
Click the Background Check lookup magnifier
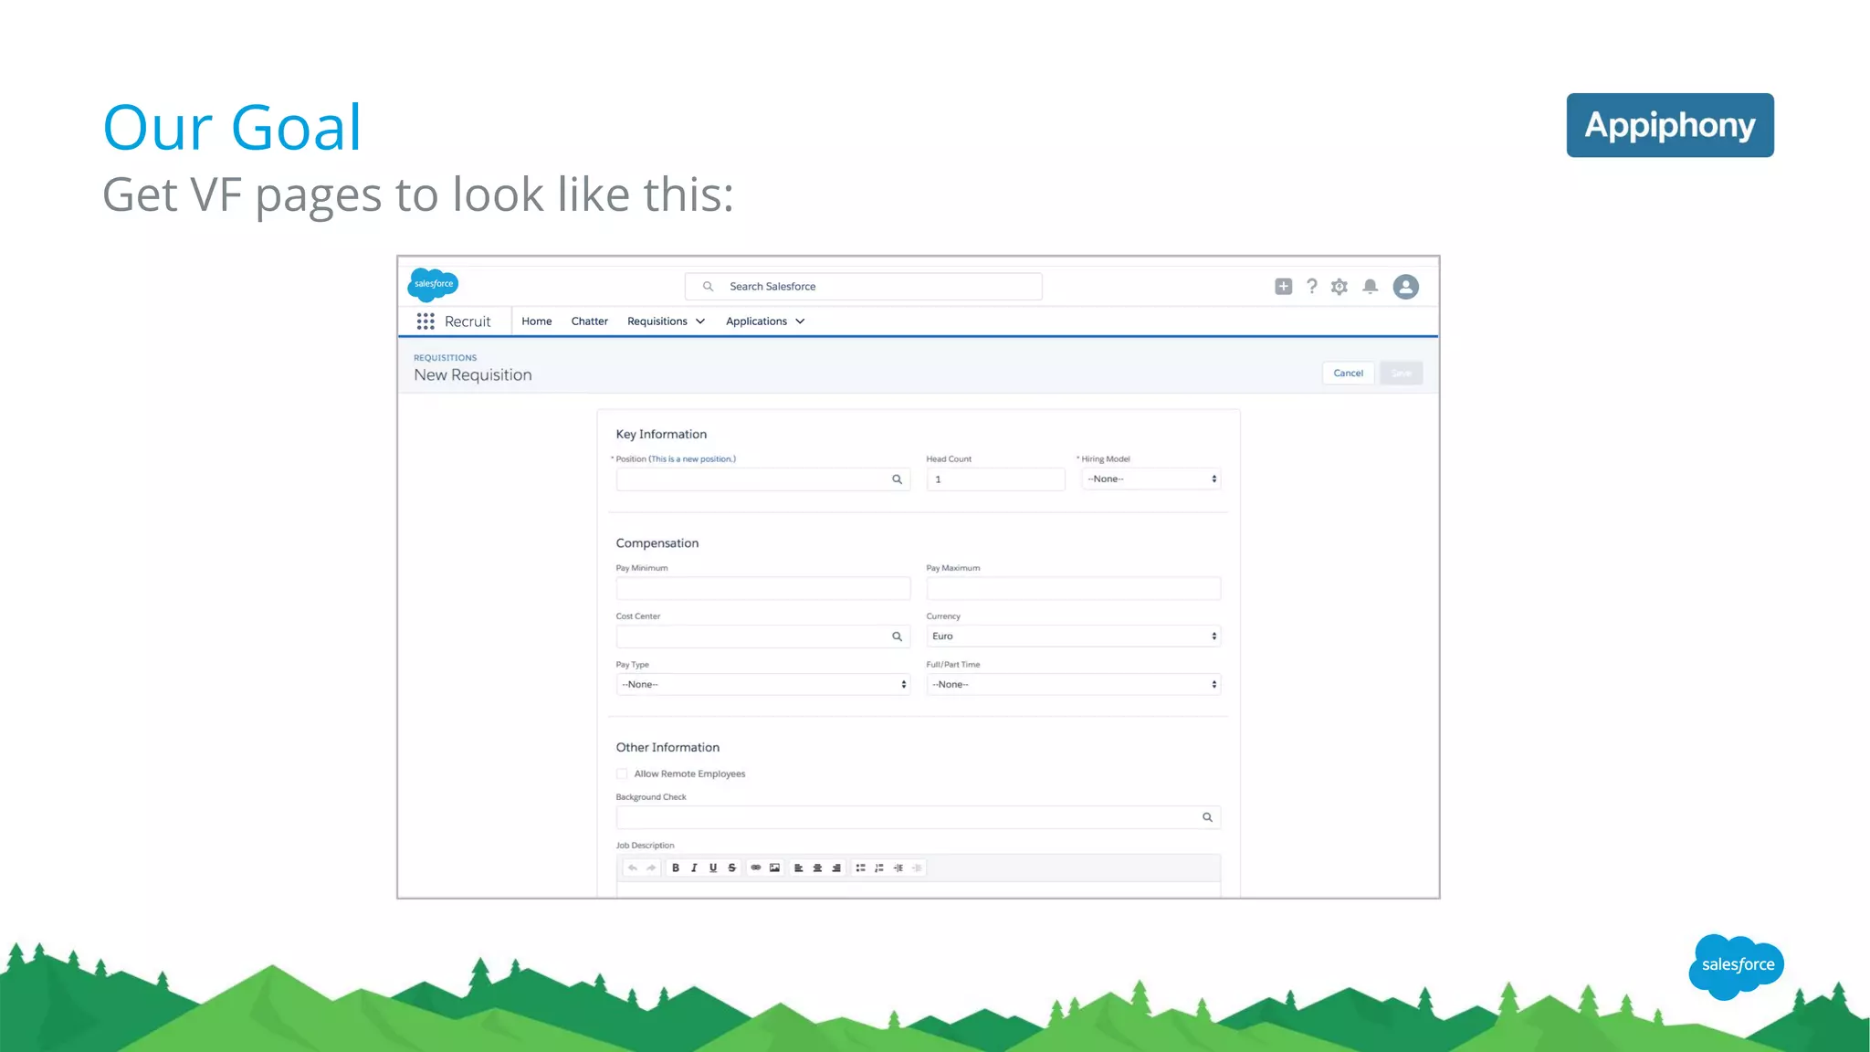point(1207,817)
